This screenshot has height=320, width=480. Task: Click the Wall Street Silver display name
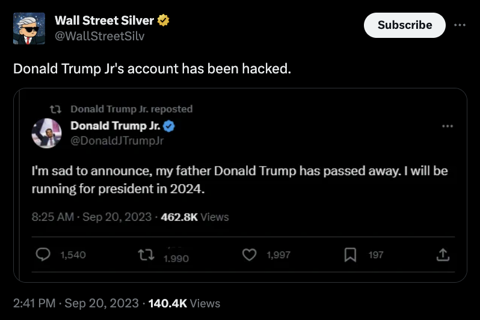(104, 20)
